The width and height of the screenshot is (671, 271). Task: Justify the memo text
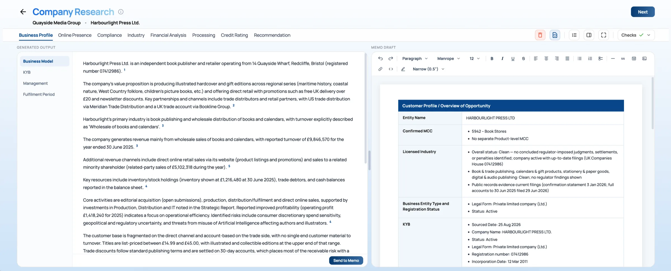pos(567,58)
